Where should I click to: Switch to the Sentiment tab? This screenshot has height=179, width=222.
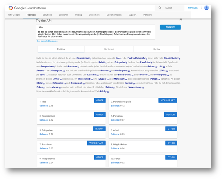[109, 49]
